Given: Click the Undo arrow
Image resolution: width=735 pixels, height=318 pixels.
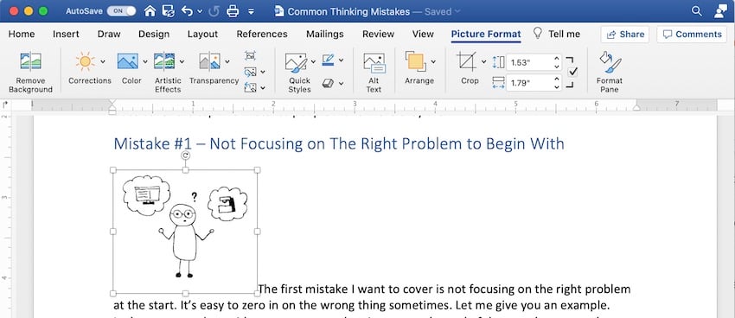Looking at the screenshot, I should tap(187, 11).
